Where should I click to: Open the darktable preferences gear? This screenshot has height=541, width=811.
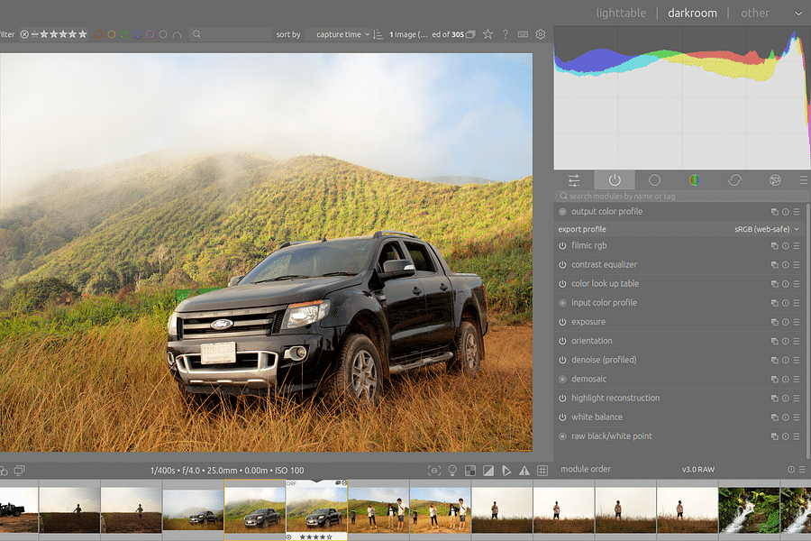pyautogui.click(x=539, y=33)
